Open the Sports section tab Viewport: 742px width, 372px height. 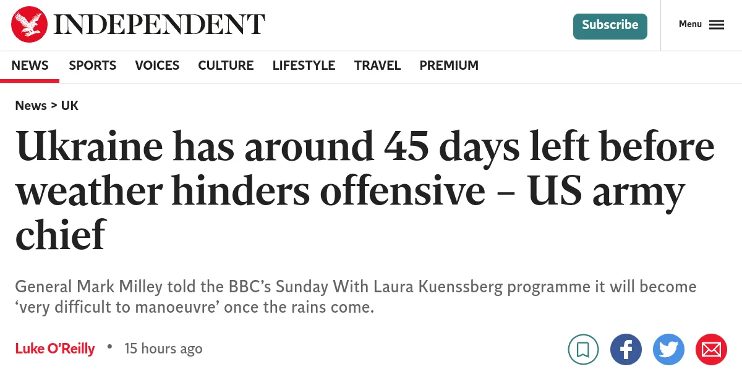(93, 66)
